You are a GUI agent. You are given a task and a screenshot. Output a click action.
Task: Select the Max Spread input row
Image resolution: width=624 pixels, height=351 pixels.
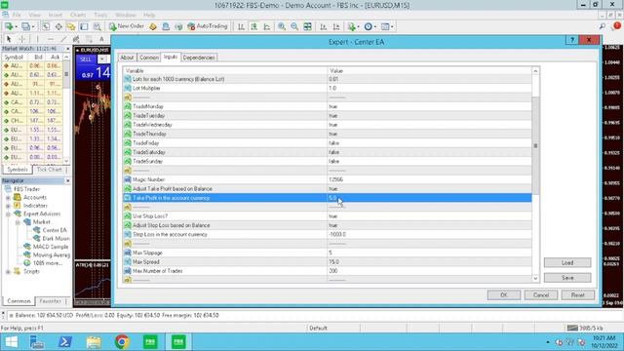click(328, 262)
